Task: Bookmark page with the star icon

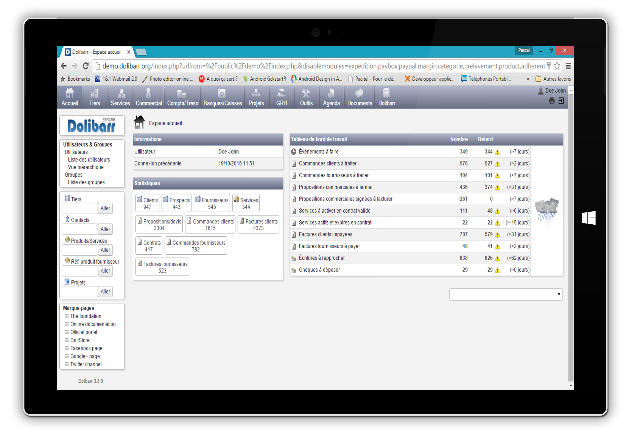Action: point(557,66)
